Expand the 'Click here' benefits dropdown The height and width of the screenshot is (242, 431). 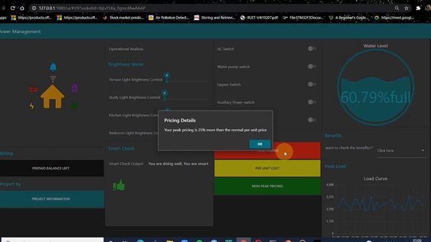[x=401, y=151]
